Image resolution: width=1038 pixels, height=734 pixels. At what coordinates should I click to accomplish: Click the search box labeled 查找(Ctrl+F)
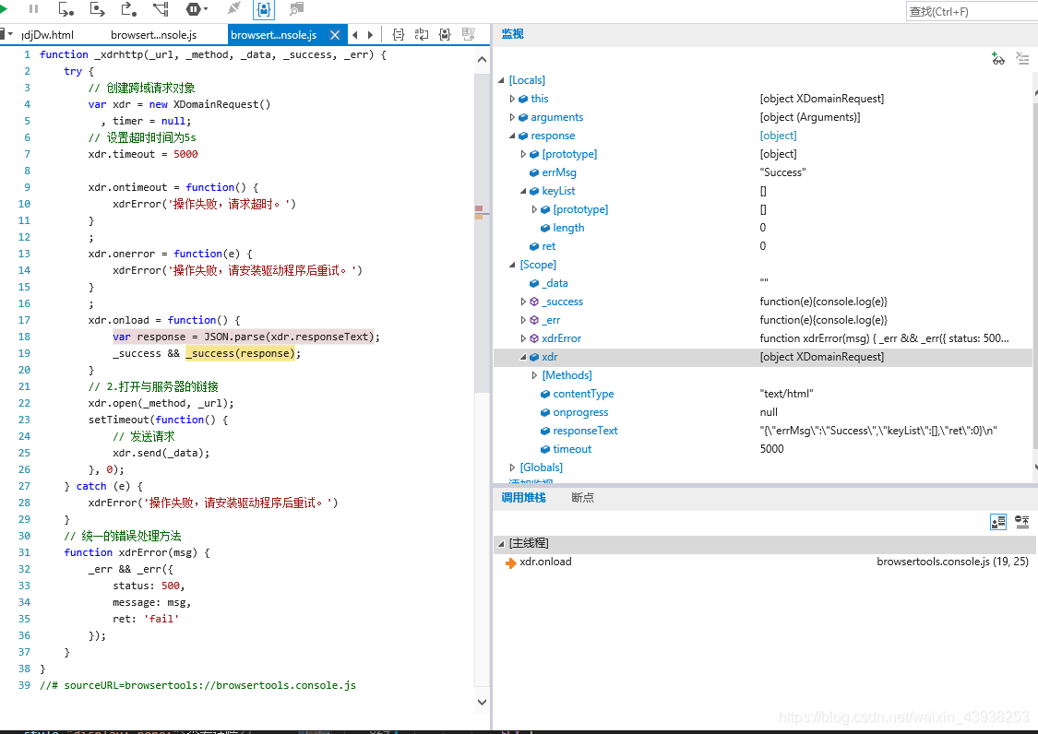click(x=972, y=11)
